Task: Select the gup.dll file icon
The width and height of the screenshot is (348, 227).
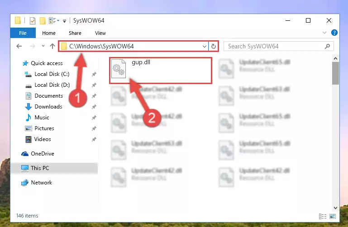Action: tap(119, 69)
